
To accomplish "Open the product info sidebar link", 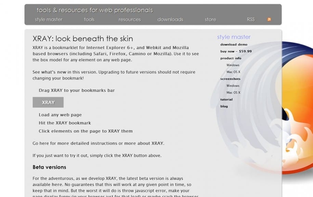I will 231,58.
